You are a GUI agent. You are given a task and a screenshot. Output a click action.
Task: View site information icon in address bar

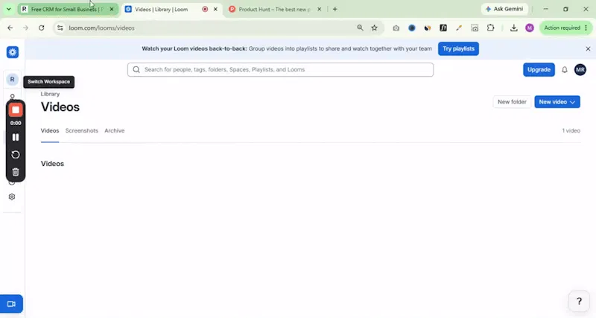coord(60,28)
